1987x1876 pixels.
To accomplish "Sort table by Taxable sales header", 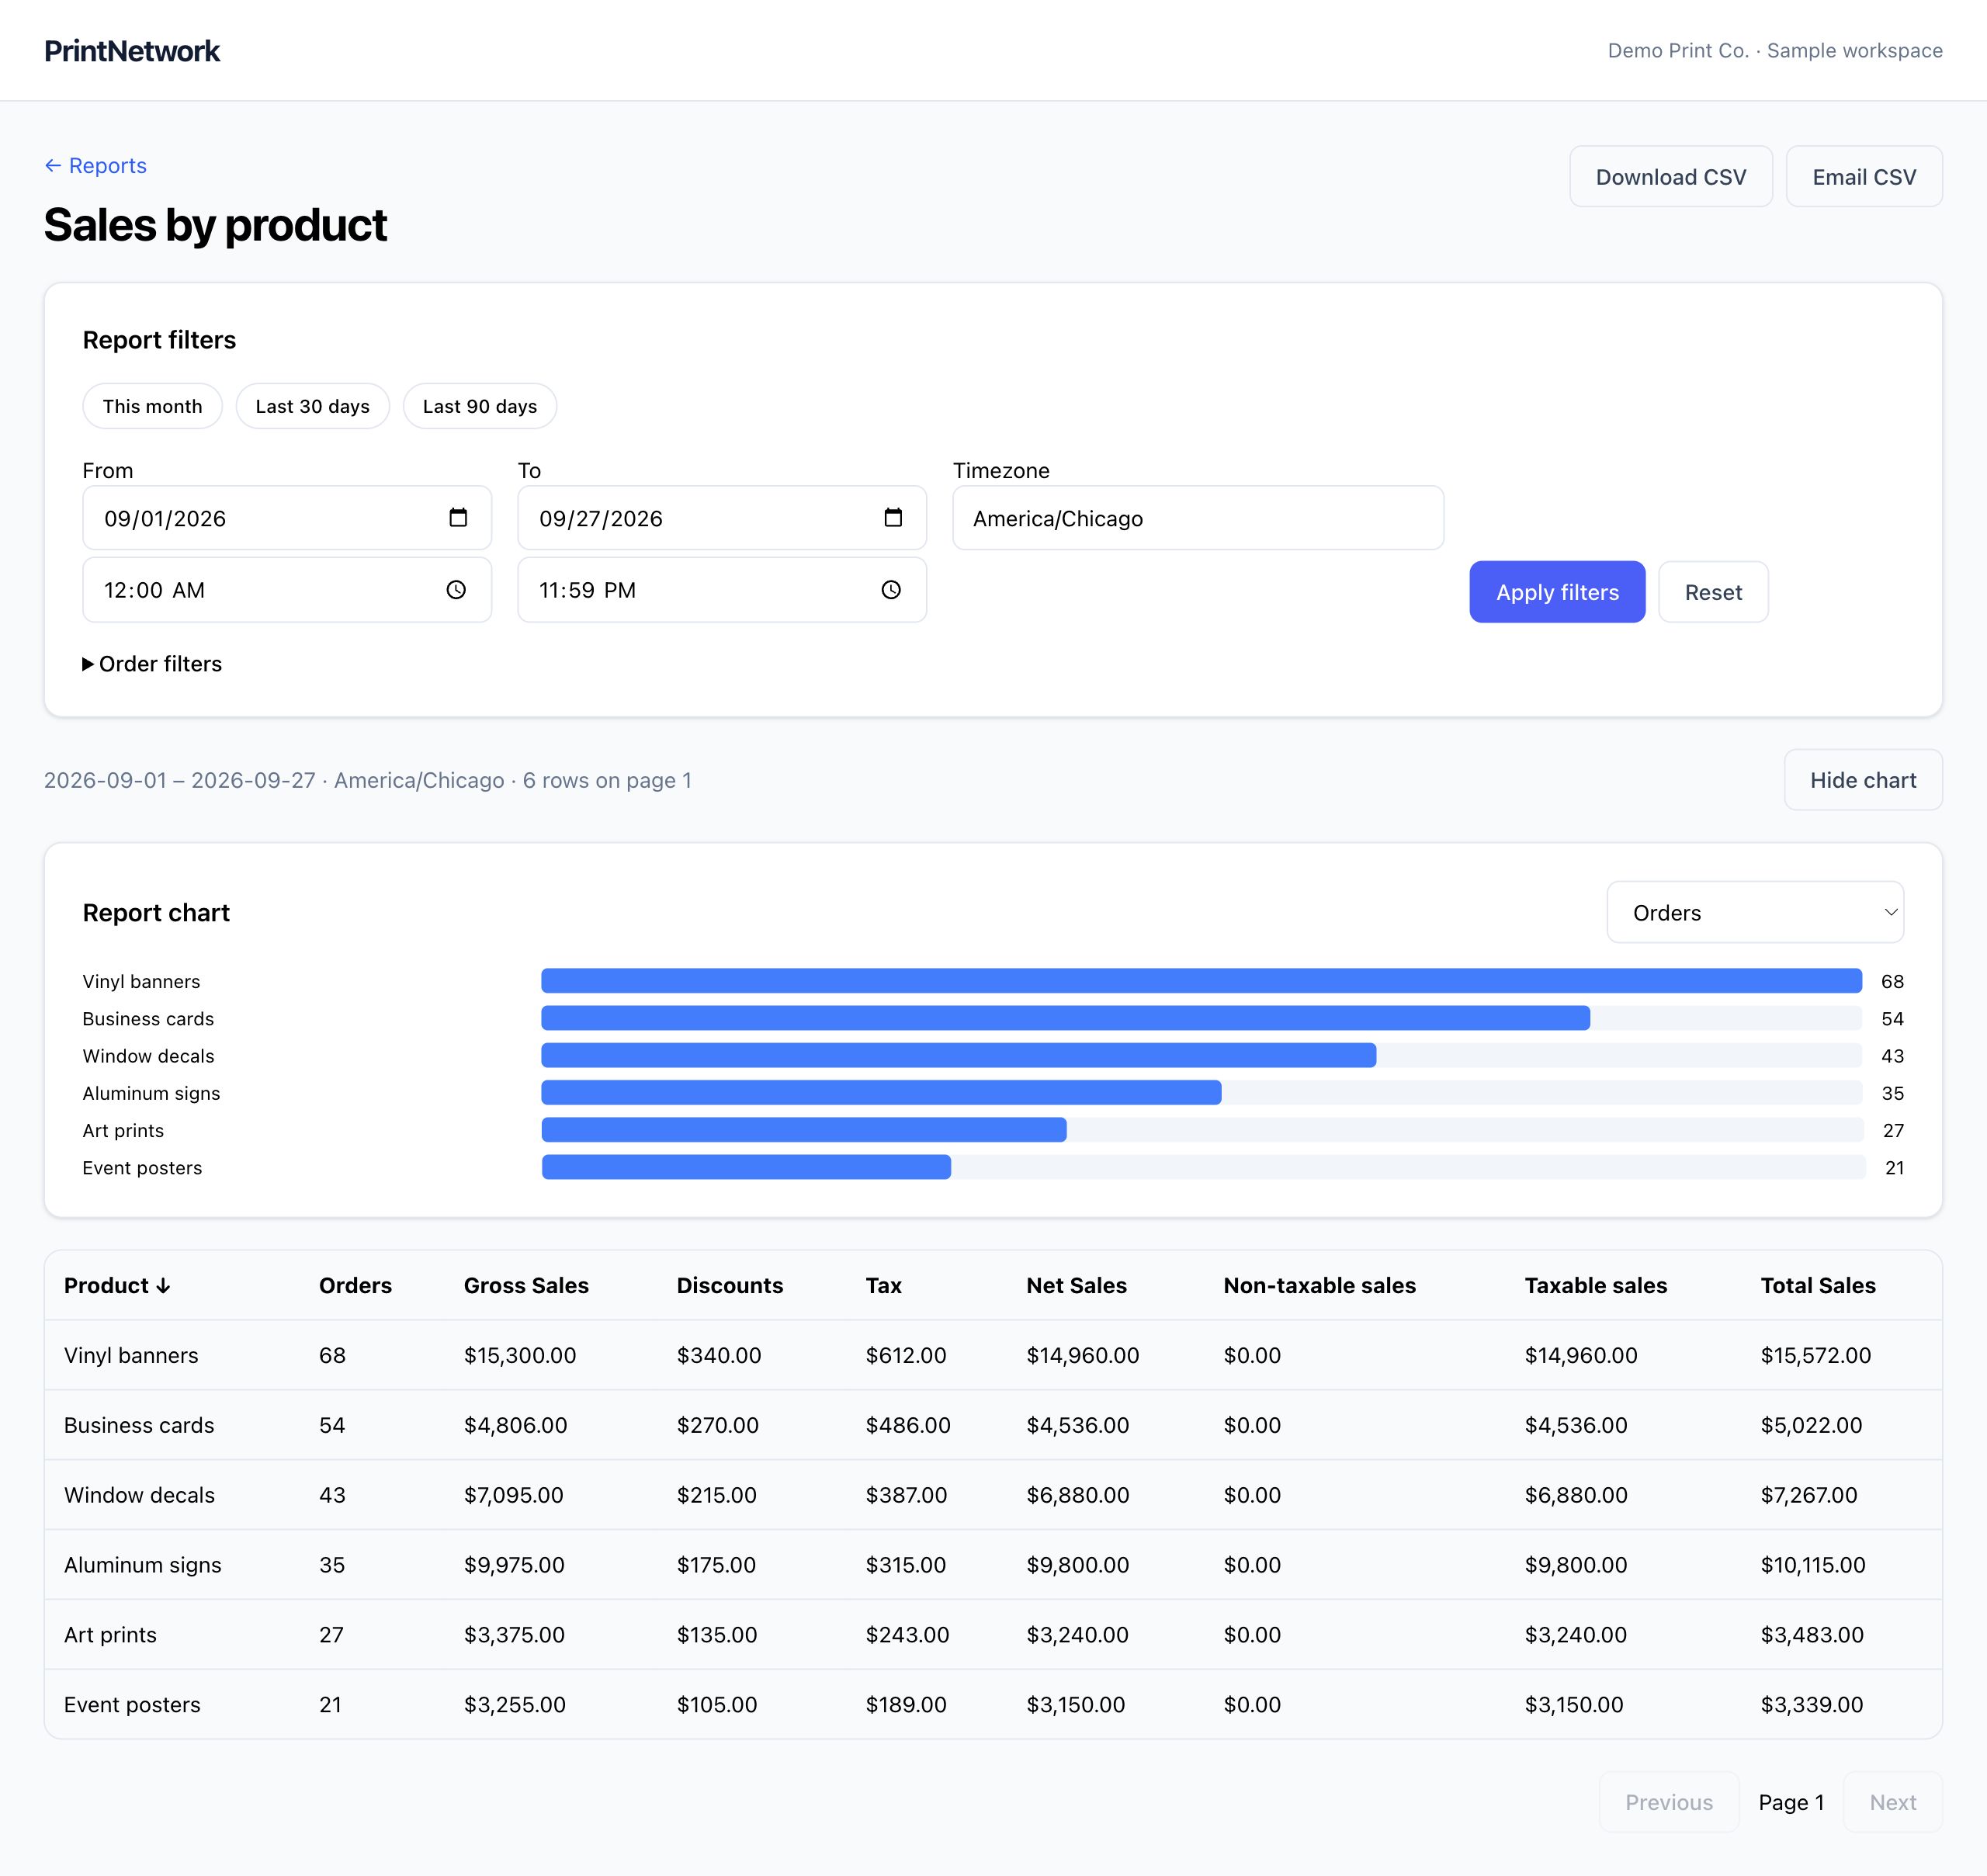I will tap(1596, 1286).
